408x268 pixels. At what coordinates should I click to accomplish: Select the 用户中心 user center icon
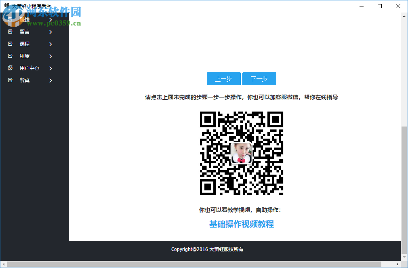[10, 68]
